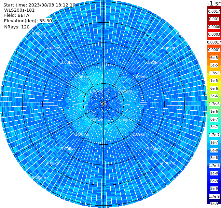Click the 6e-6 colorbar label

coord(214,88)
